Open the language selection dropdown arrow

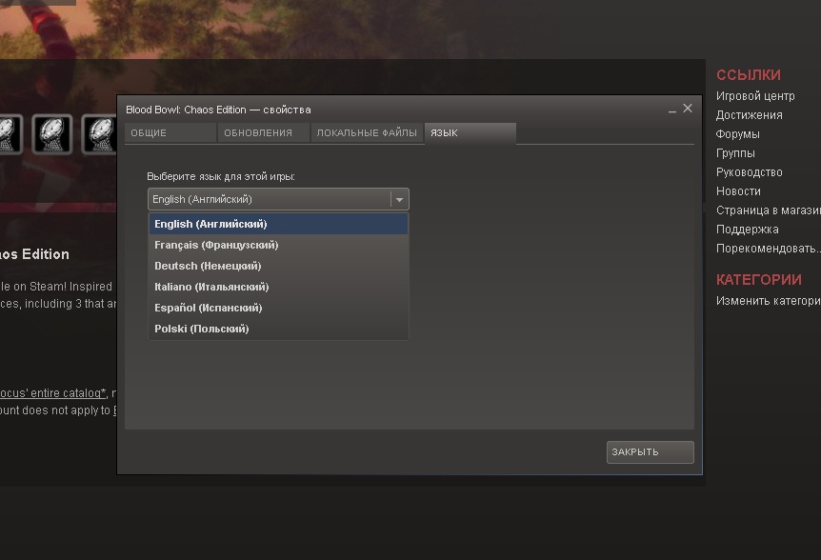pos(399,199)
